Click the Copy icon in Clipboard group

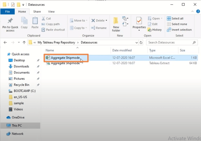pos(24,21)
